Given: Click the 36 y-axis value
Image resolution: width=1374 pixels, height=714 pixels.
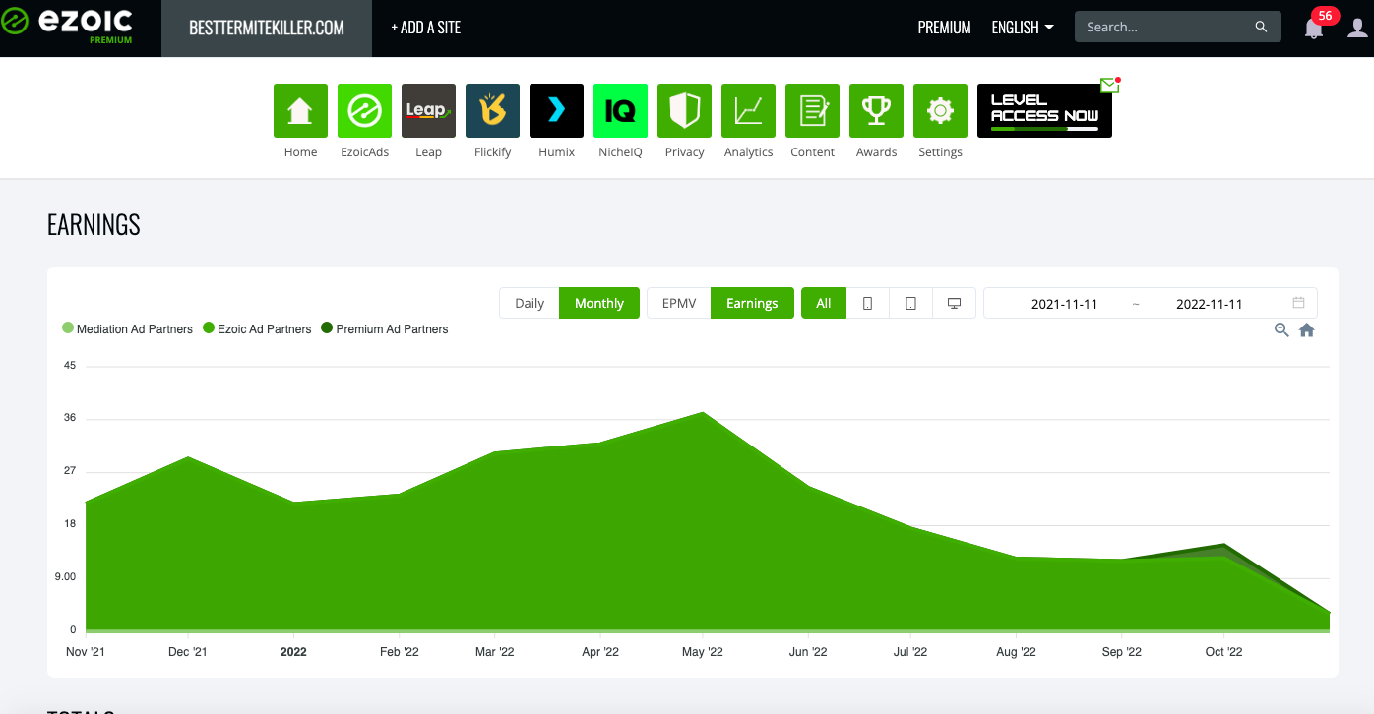Looking at the screenshot, I should pos(70,418).
